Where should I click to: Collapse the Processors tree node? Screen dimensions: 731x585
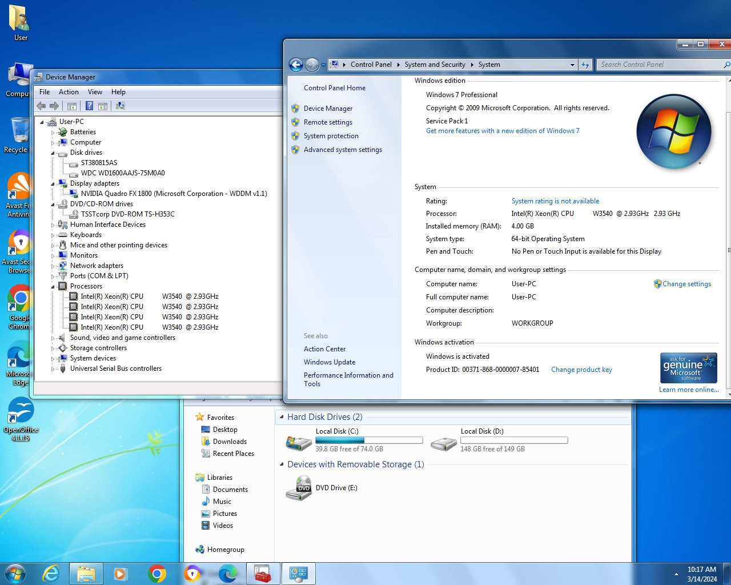pyautogui.click(x=53, y=287)
